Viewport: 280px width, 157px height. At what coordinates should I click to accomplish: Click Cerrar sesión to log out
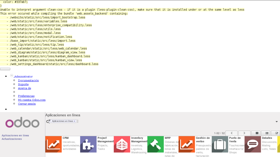[x=27, y=104]
